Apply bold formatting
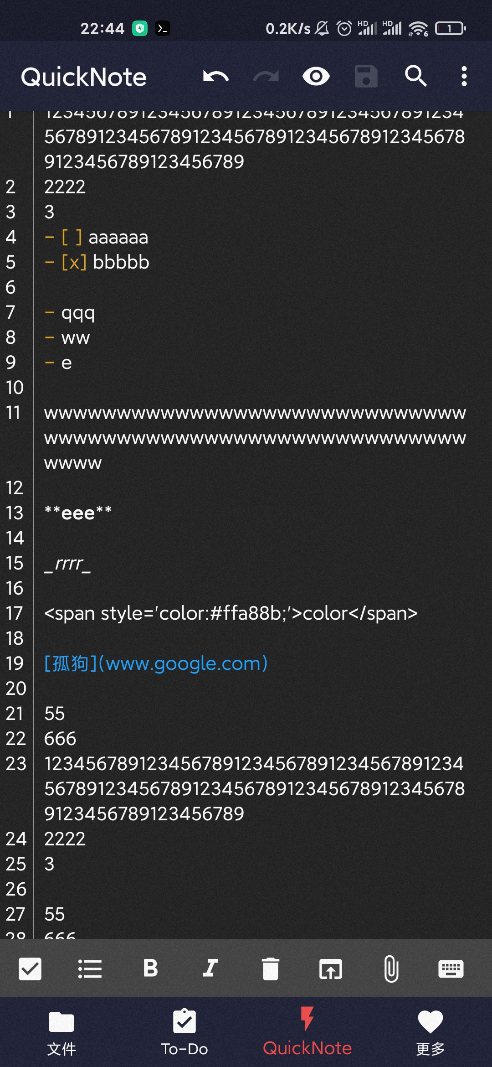The width and height of the screenshot is (492, 1067). 150,968
